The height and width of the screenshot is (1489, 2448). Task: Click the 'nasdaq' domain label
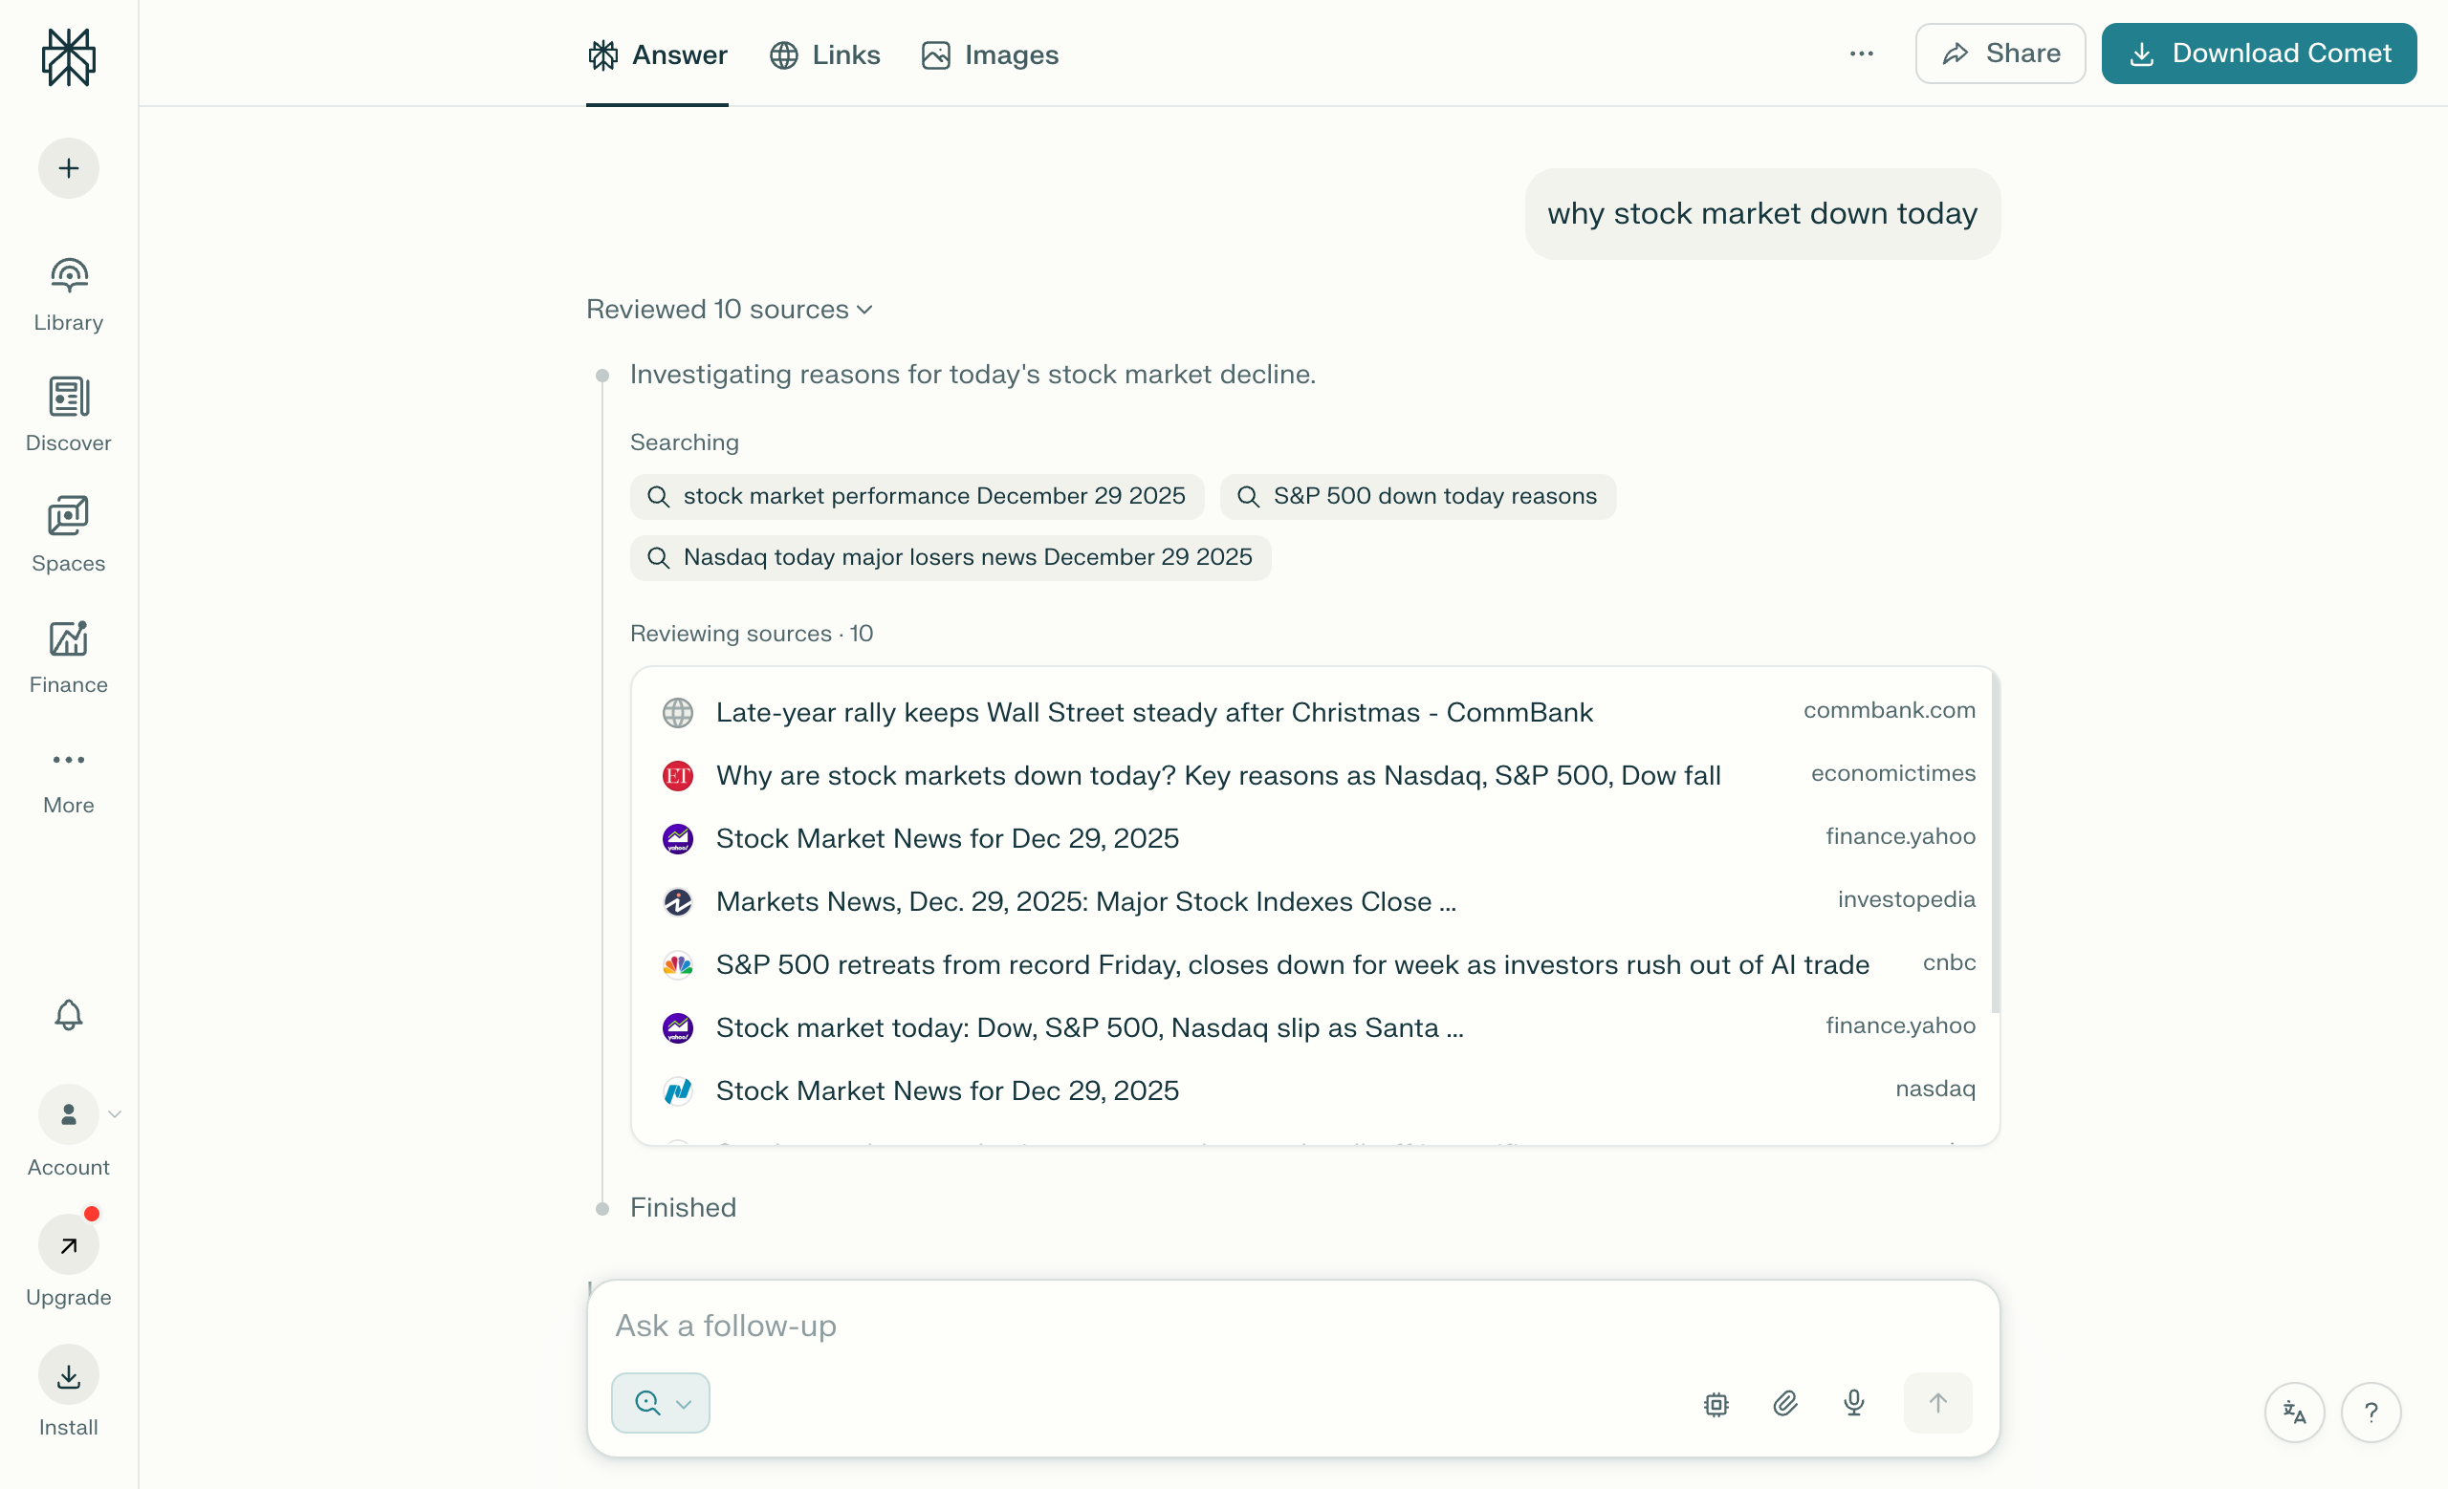pos(1935,1088)
